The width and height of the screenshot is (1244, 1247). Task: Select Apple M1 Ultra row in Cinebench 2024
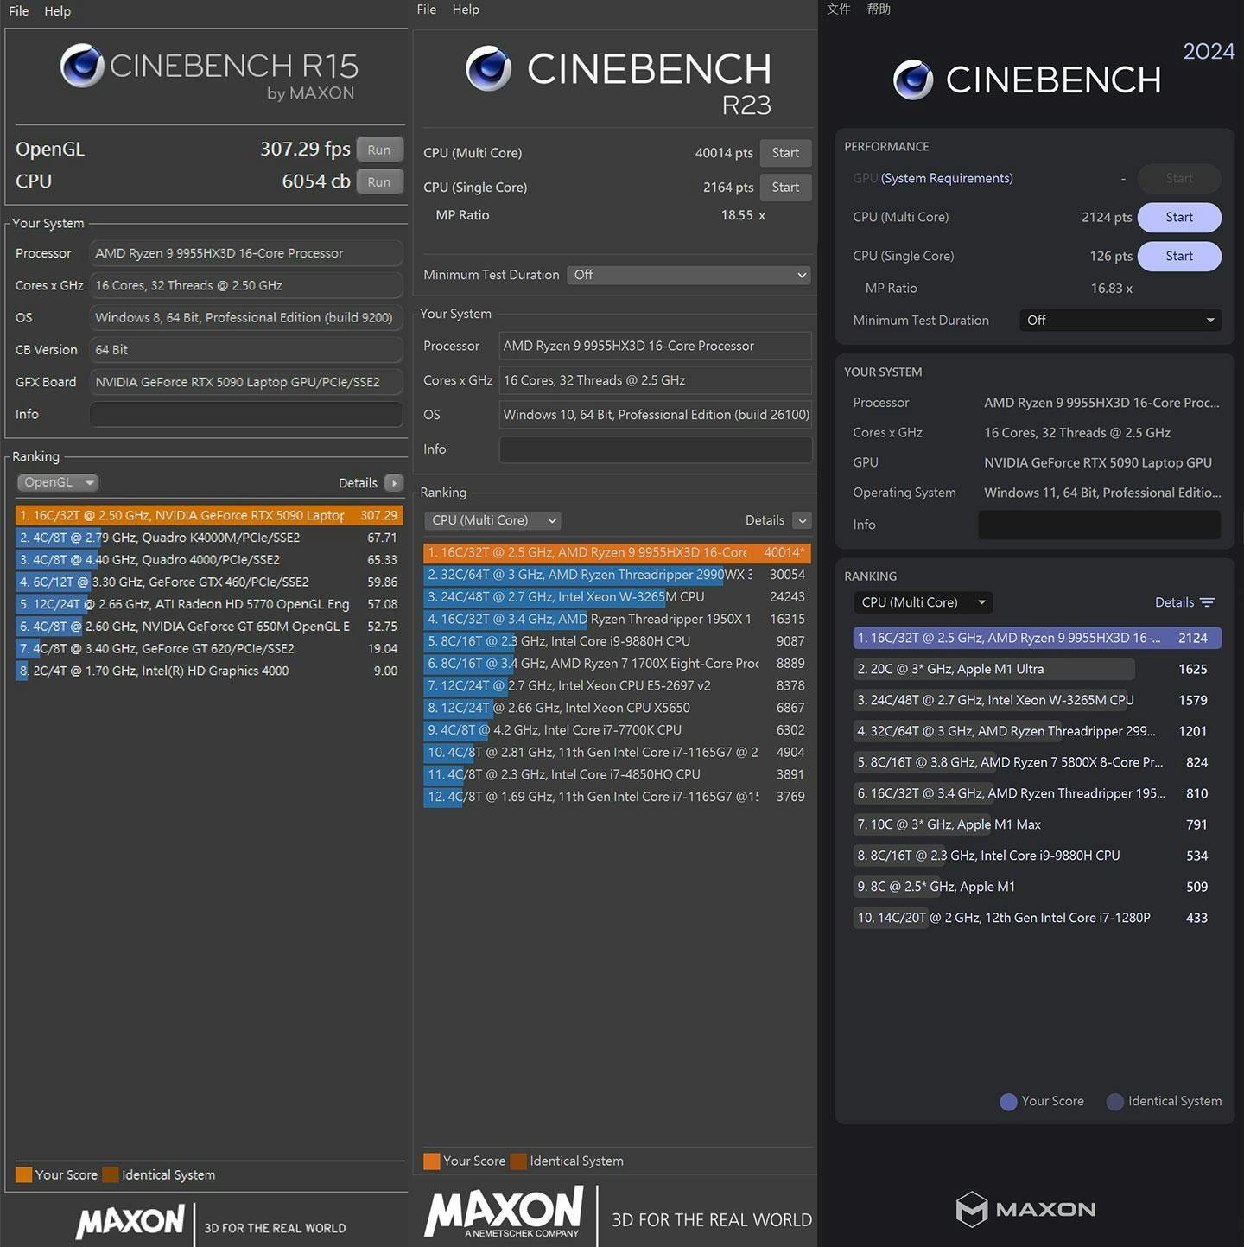1037,669
